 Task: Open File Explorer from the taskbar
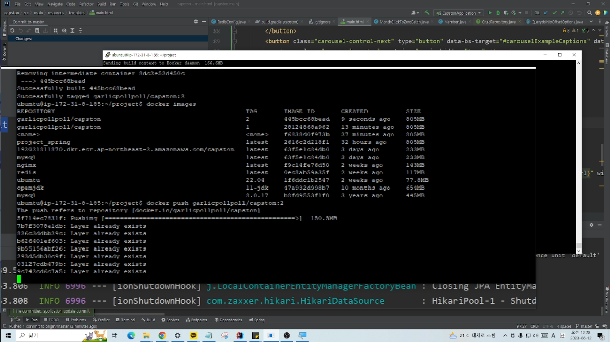[146, 336]
